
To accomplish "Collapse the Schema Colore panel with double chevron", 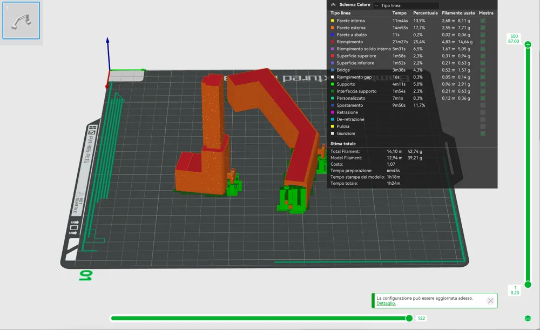I will [x=333, y=5].
